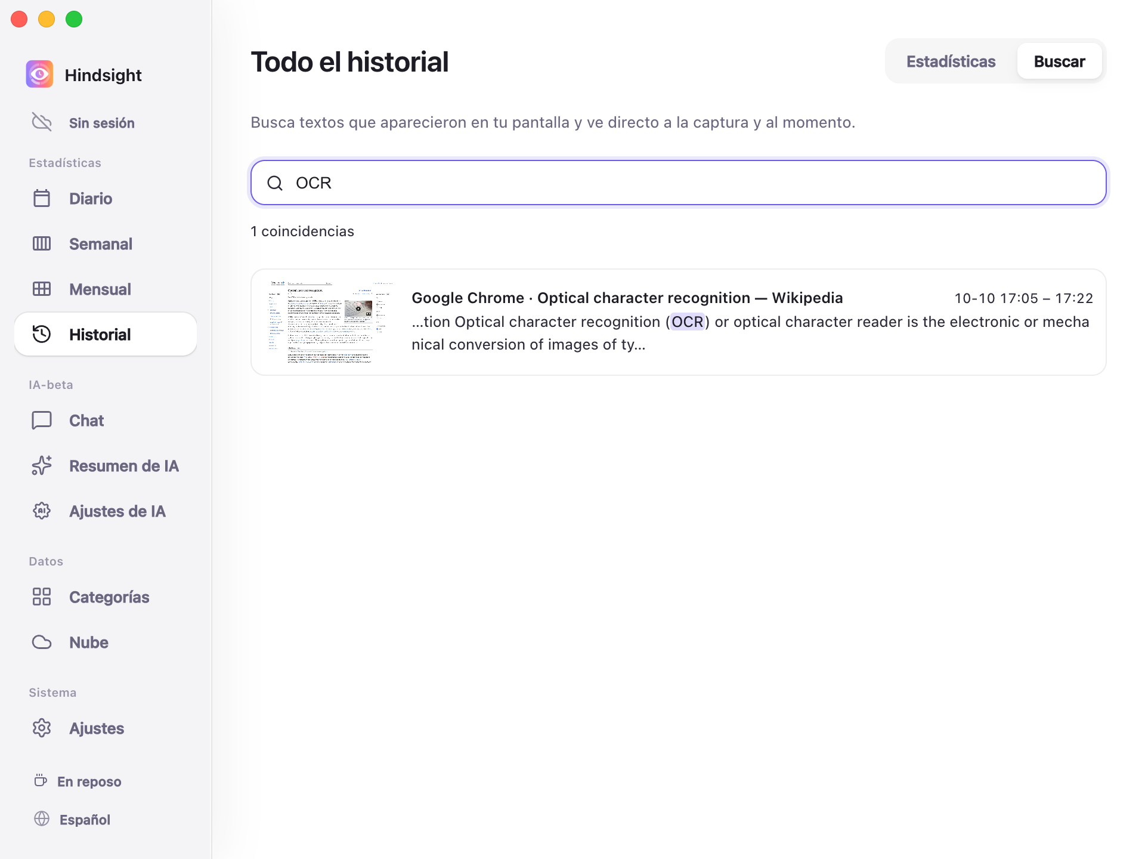Open the Semanal statistics label
Viewport: 1145px width, 859px height.
(101, 244)
